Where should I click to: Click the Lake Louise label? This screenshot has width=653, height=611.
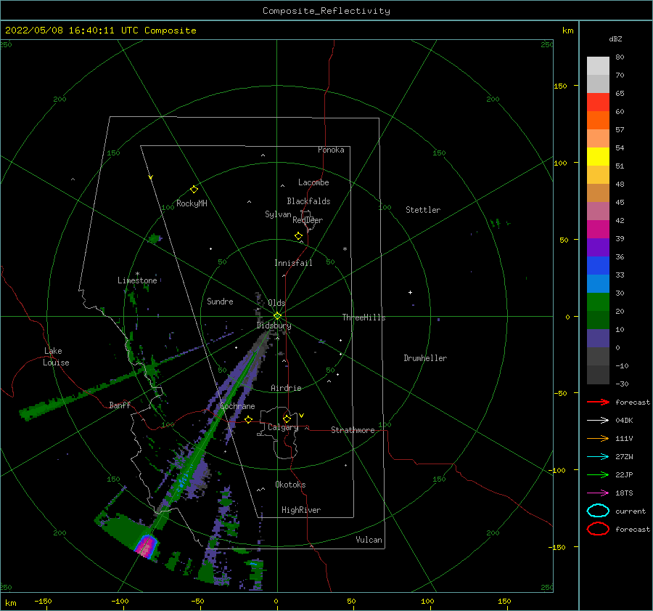point(56,357)
